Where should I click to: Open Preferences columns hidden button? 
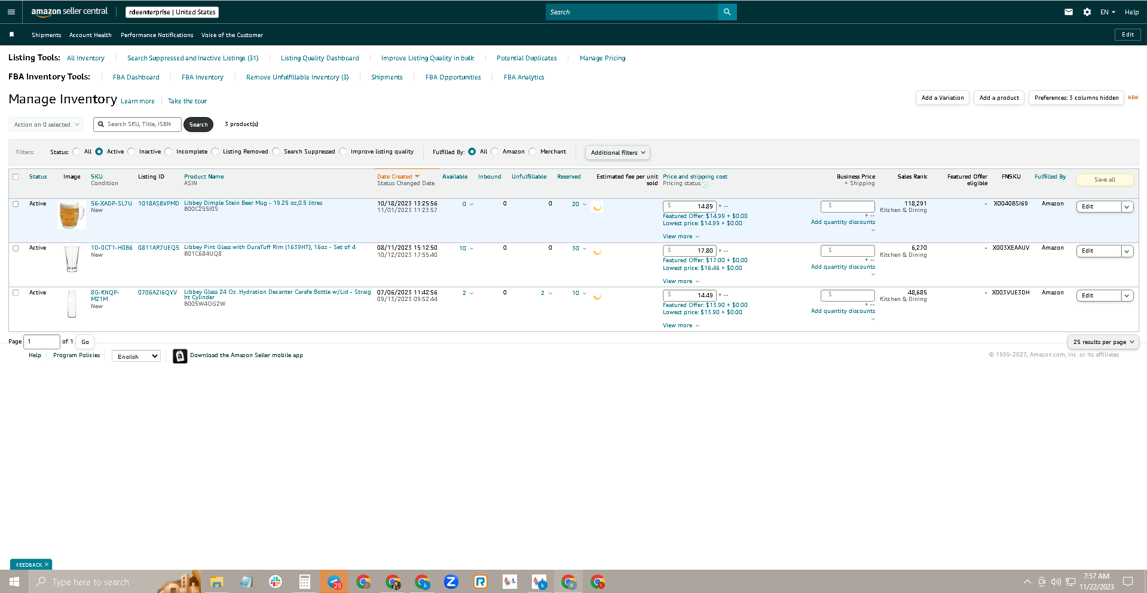(1076, 98)
